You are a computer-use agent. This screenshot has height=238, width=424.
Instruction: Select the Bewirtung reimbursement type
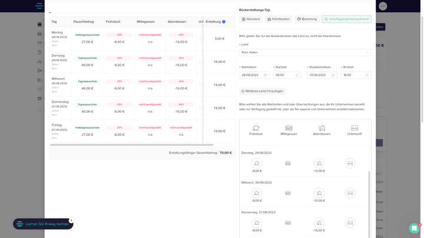[307, 19]
